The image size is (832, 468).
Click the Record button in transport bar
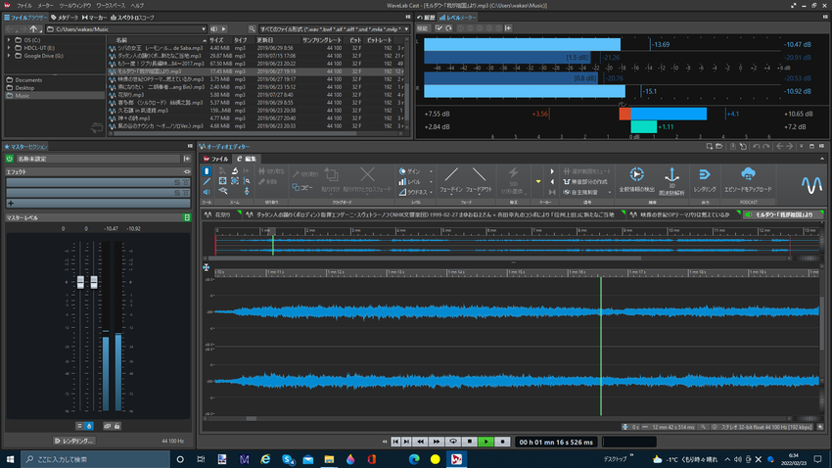click(x=502, y=442)
